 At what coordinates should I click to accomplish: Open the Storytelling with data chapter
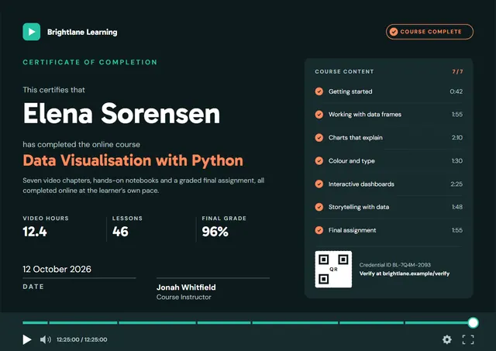(x=388, y=207)
